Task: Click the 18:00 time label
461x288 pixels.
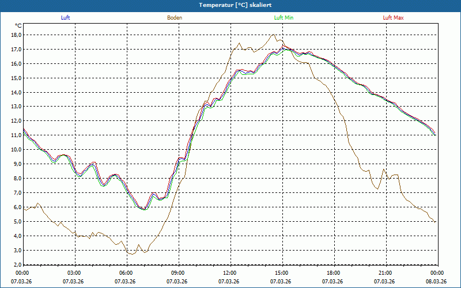Action: tap(333, 273)
